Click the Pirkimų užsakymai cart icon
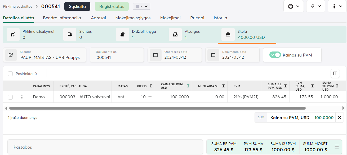Image resolution: width=347 pixels, height=155 pixels. pyautogui.click(x=13, y=35)
